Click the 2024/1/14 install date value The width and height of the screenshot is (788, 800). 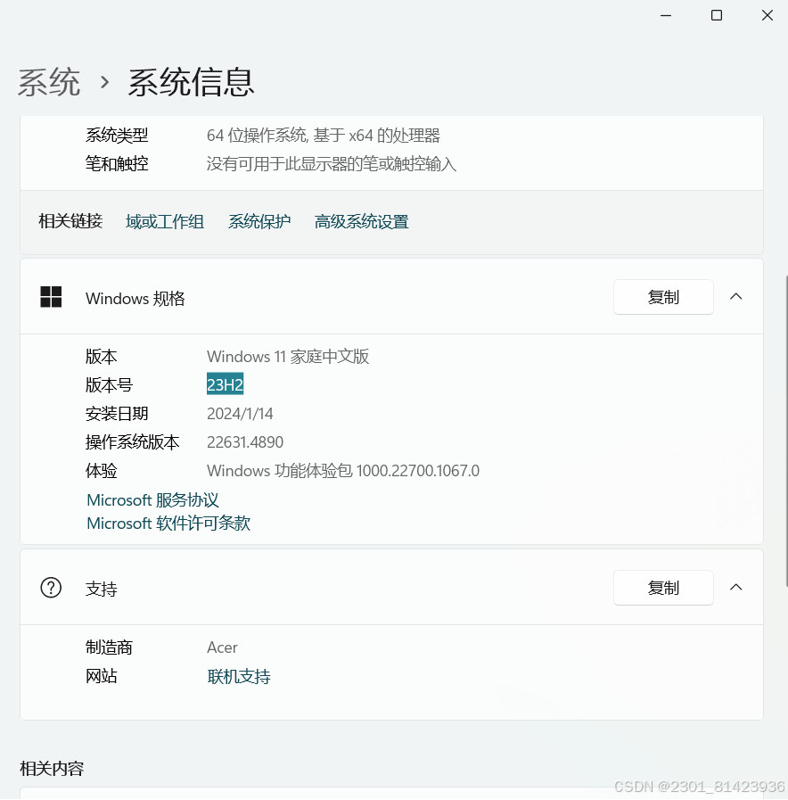(x=240, y=414)
